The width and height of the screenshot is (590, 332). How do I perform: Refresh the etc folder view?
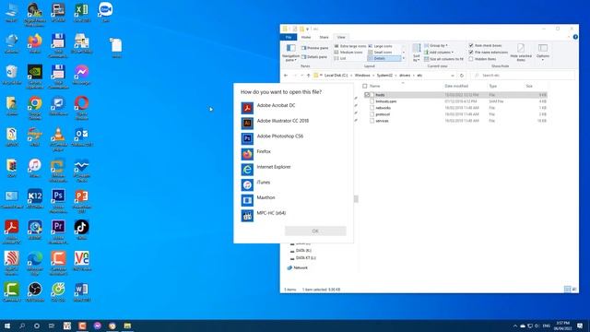pyautogui.click(x=462, y=76)
